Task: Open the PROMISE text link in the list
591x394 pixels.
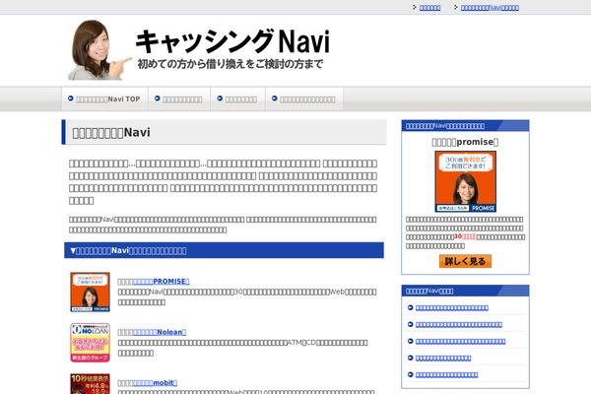Action: 161,282
